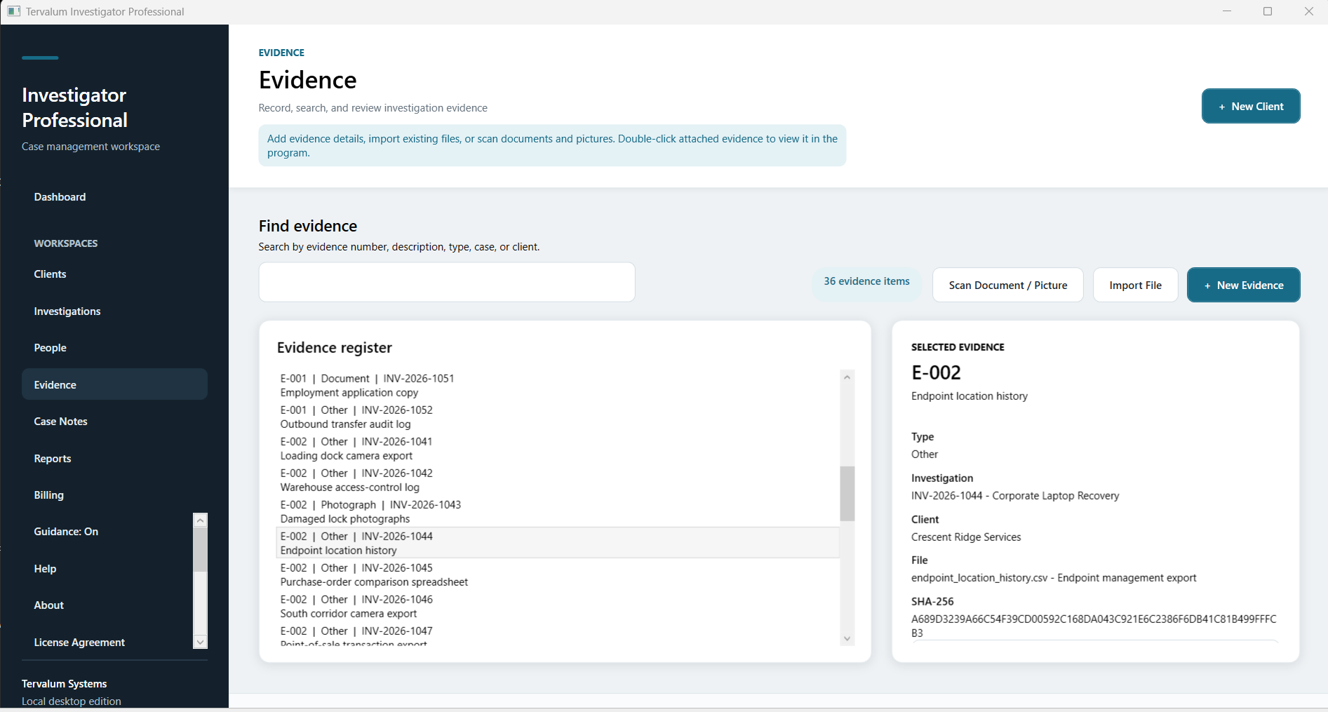The width and height of the screenshot is (1328, 712).
Task: Open License Agreement entry
Action: (107, 643)
